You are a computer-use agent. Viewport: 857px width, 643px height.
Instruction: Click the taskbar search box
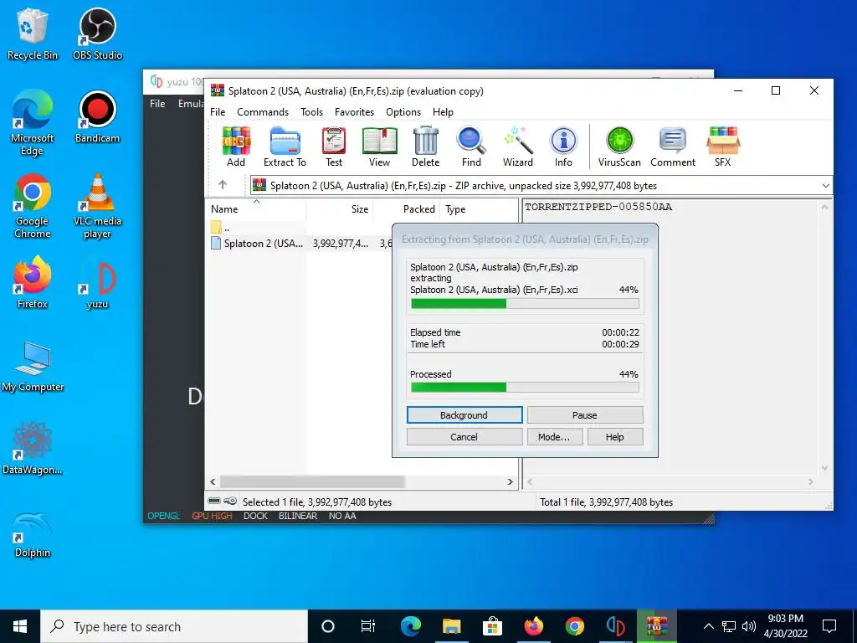click(x=174, y=626)
